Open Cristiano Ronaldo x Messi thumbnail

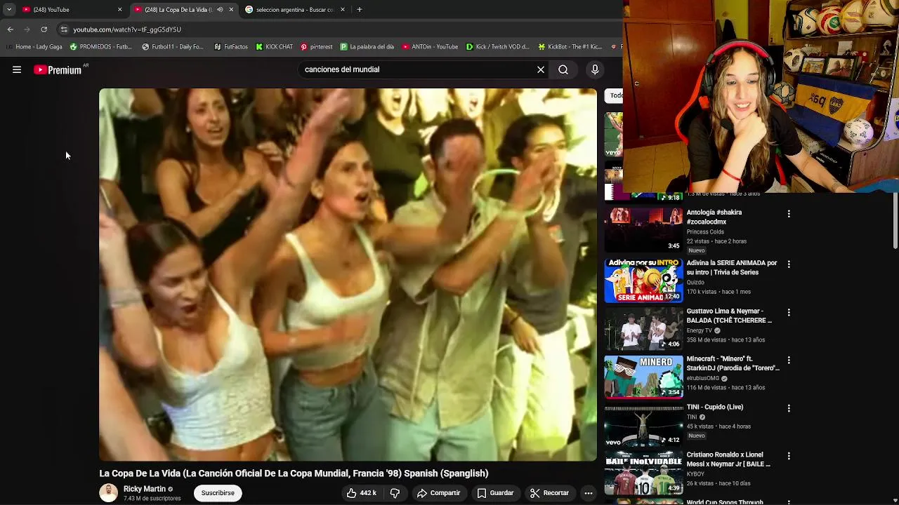coord(643,471)
